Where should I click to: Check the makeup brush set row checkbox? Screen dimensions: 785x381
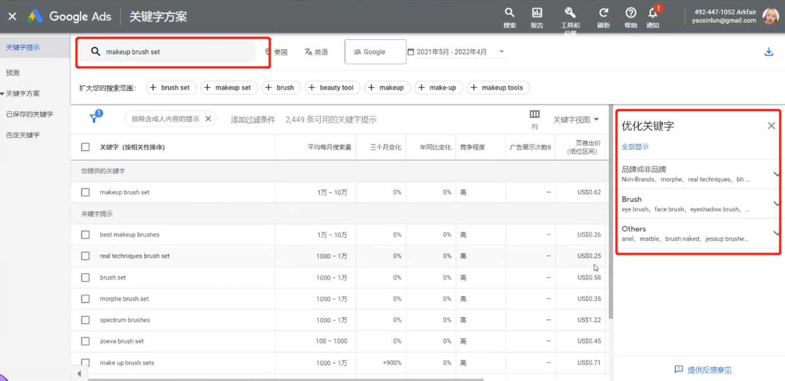click(85, 192)
